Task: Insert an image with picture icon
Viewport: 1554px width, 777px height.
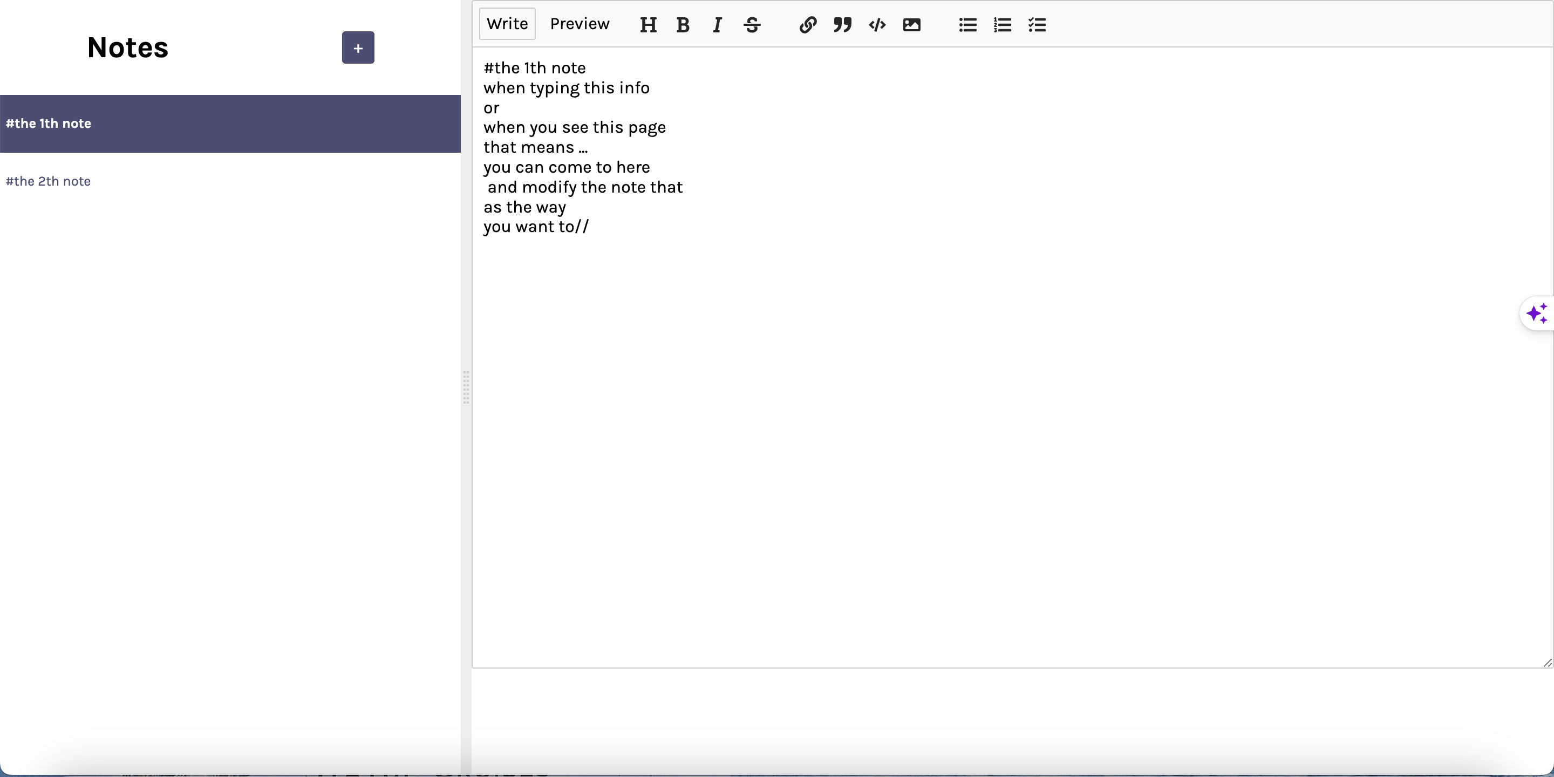Action: [911, 25]
